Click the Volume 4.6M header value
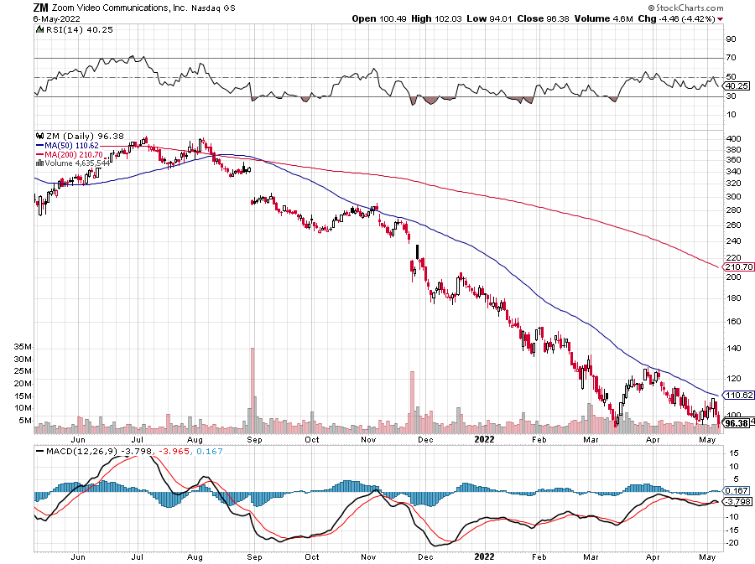755x564 pixels. coord(603,18)
